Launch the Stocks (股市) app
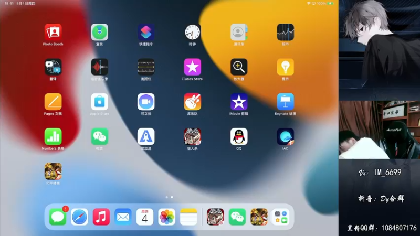 (285, 32)
